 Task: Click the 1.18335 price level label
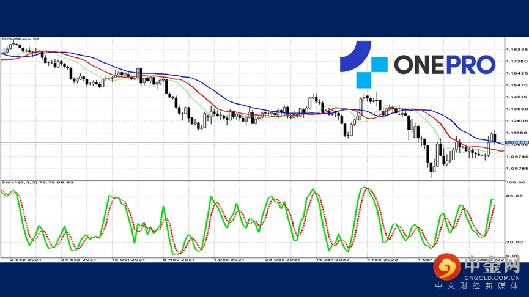coord(517,50)
